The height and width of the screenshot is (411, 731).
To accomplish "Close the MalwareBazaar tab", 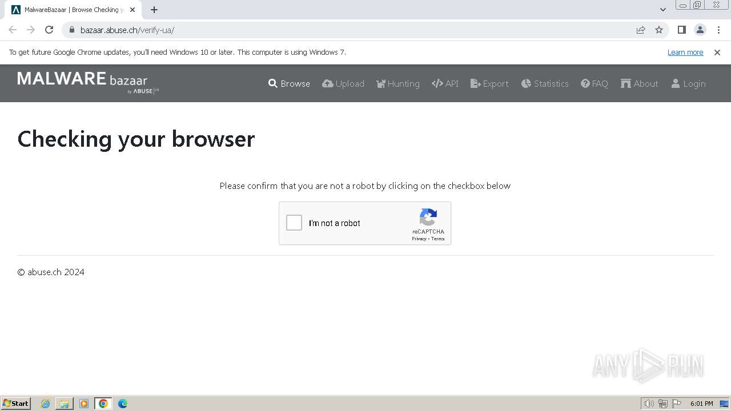I will [132, 10].
